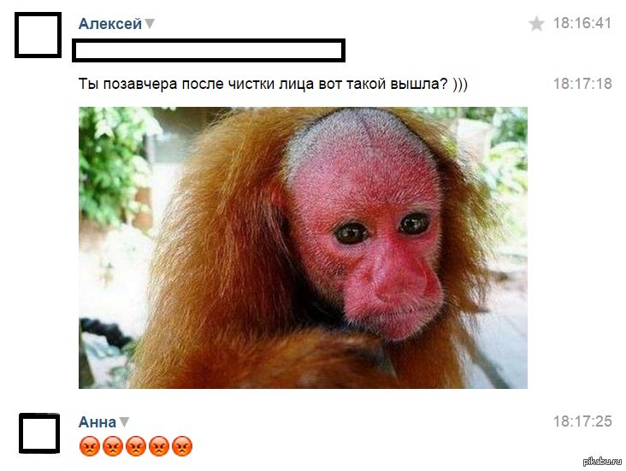Click the 18:16:41 timestamp
The image size is (626, 471).
pos(582,23)
